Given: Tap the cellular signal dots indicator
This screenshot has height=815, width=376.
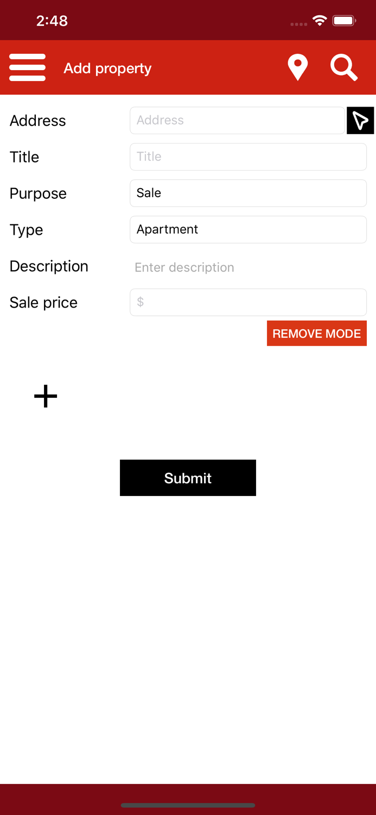Looking at the screenshot, I should (299, 24).
